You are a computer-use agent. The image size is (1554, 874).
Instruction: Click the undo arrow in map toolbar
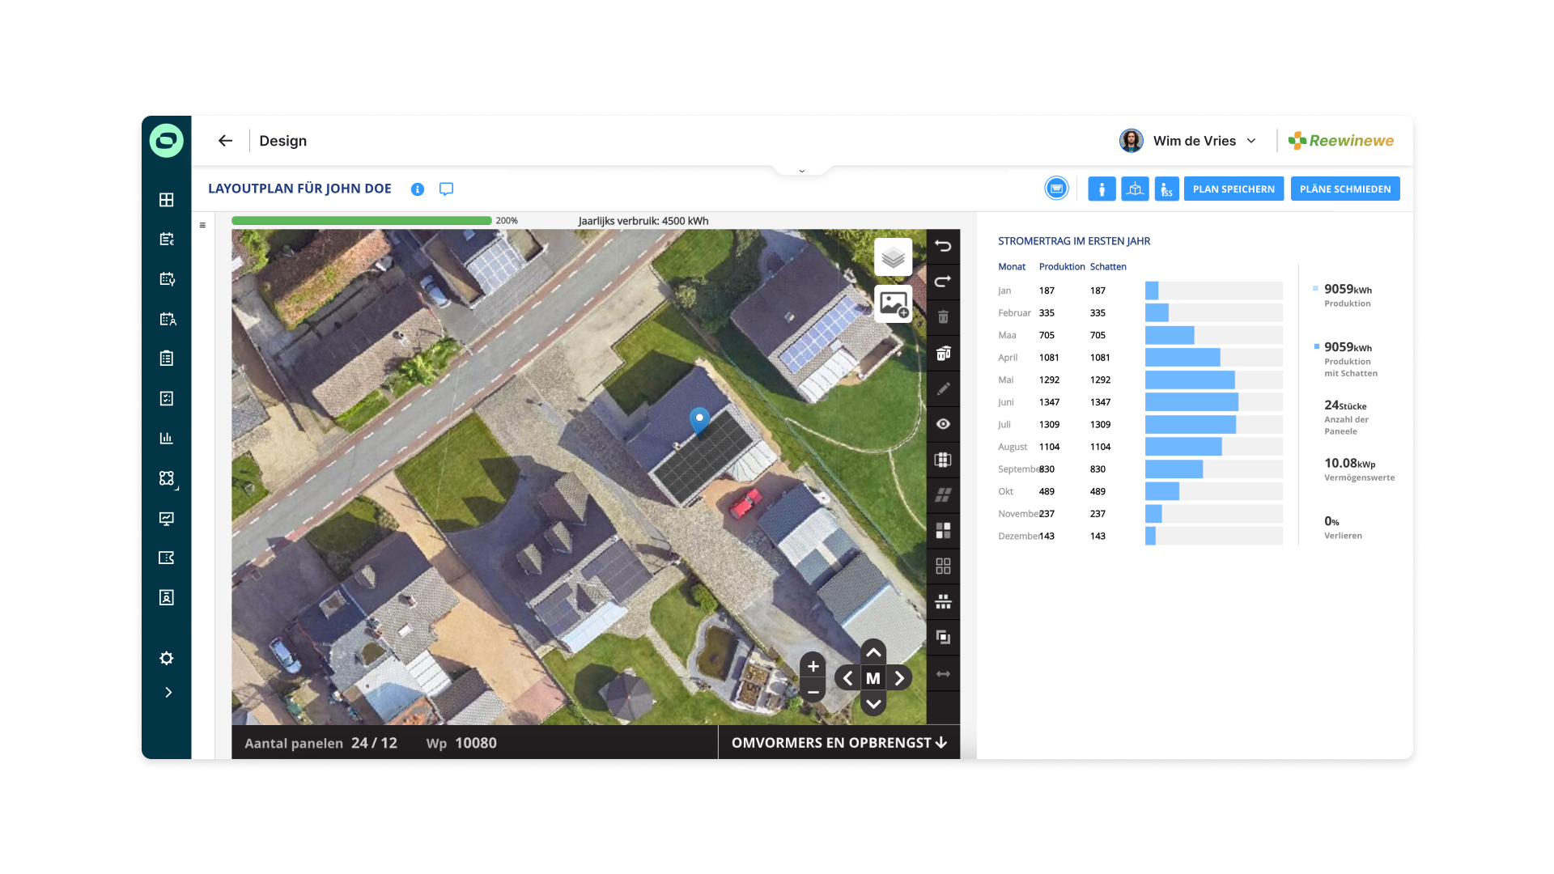click(x=943, y=246)
